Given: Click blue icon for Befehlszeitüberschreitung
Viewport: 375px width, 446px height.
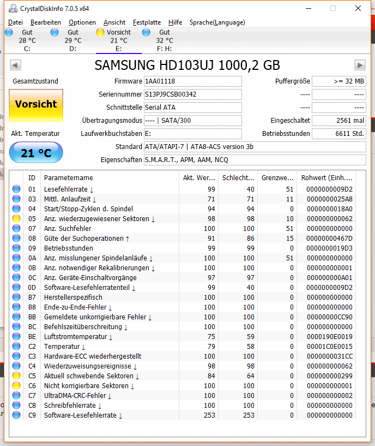Looking at the screenshot, I should [16, 326].
